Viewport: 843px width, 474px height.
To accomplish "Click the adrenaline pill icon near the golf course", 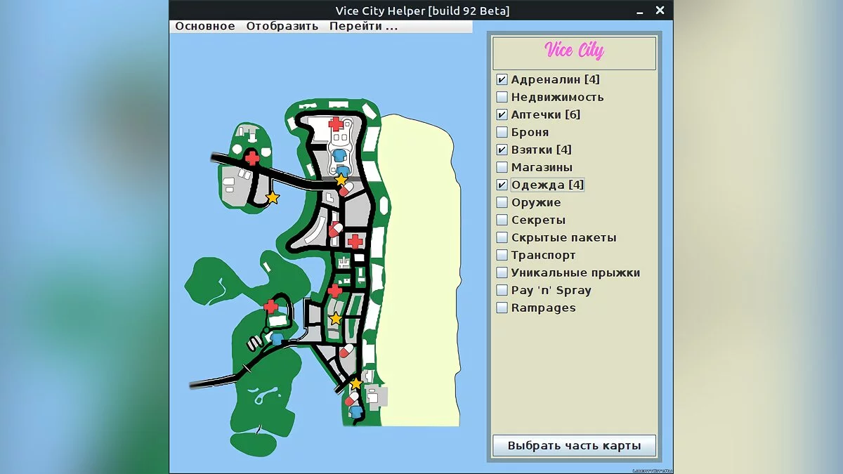I will 347,352.
